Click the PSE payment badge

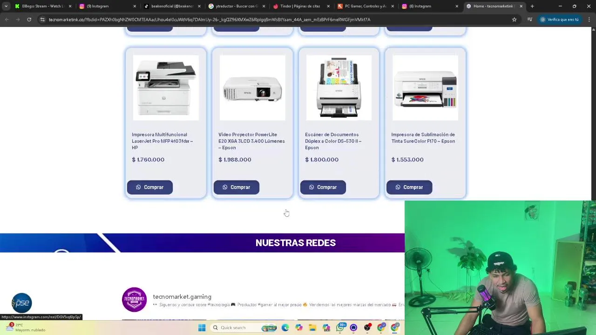pos(21,303)
